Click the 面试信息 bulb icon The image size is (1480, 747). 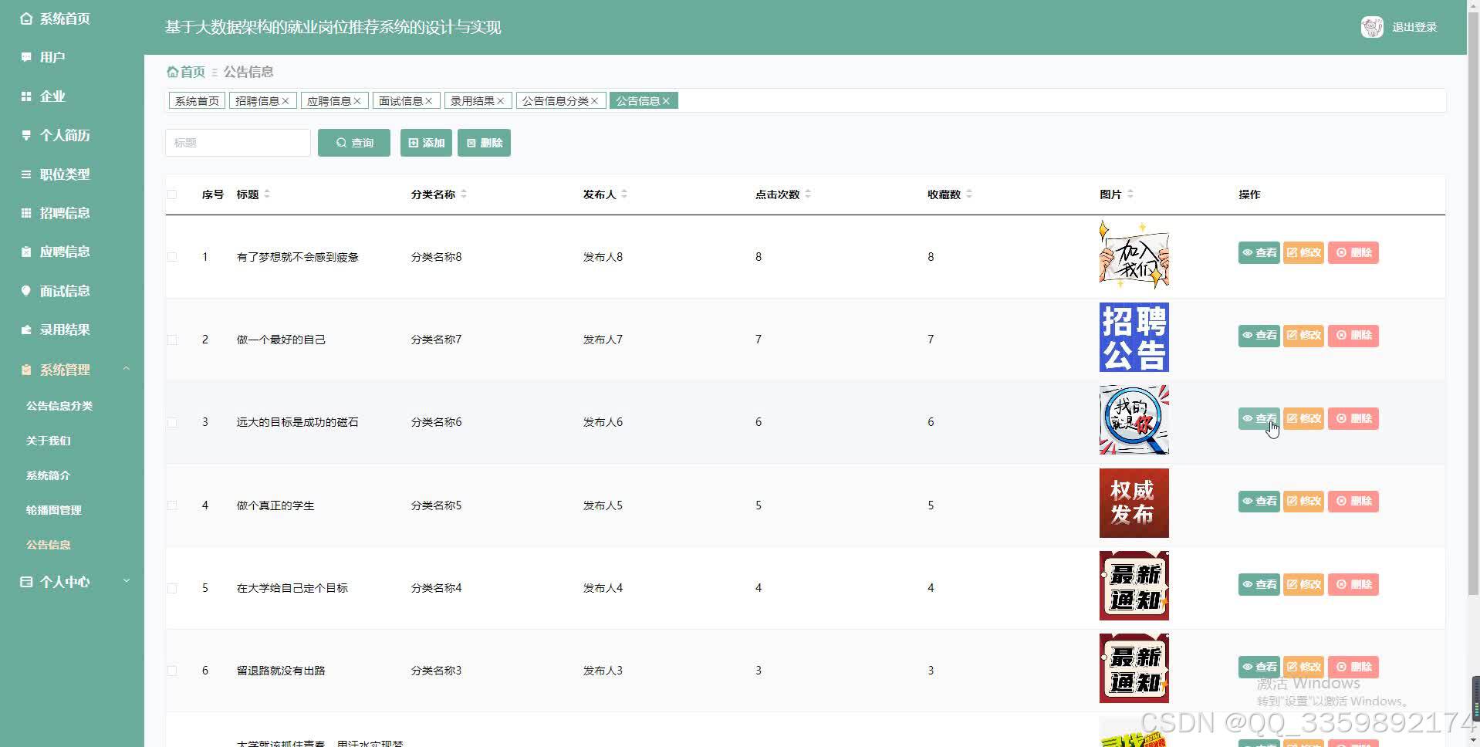(26, 291)
